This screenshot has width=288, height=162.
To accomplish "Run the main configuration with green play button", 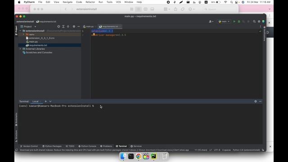I will point(234,22).
